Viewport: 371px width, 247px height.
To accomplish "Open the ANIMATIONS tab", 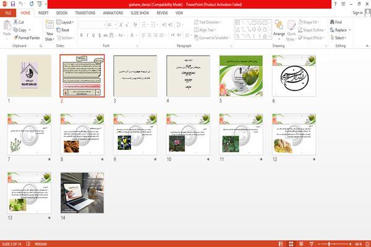I will (113, 13).
